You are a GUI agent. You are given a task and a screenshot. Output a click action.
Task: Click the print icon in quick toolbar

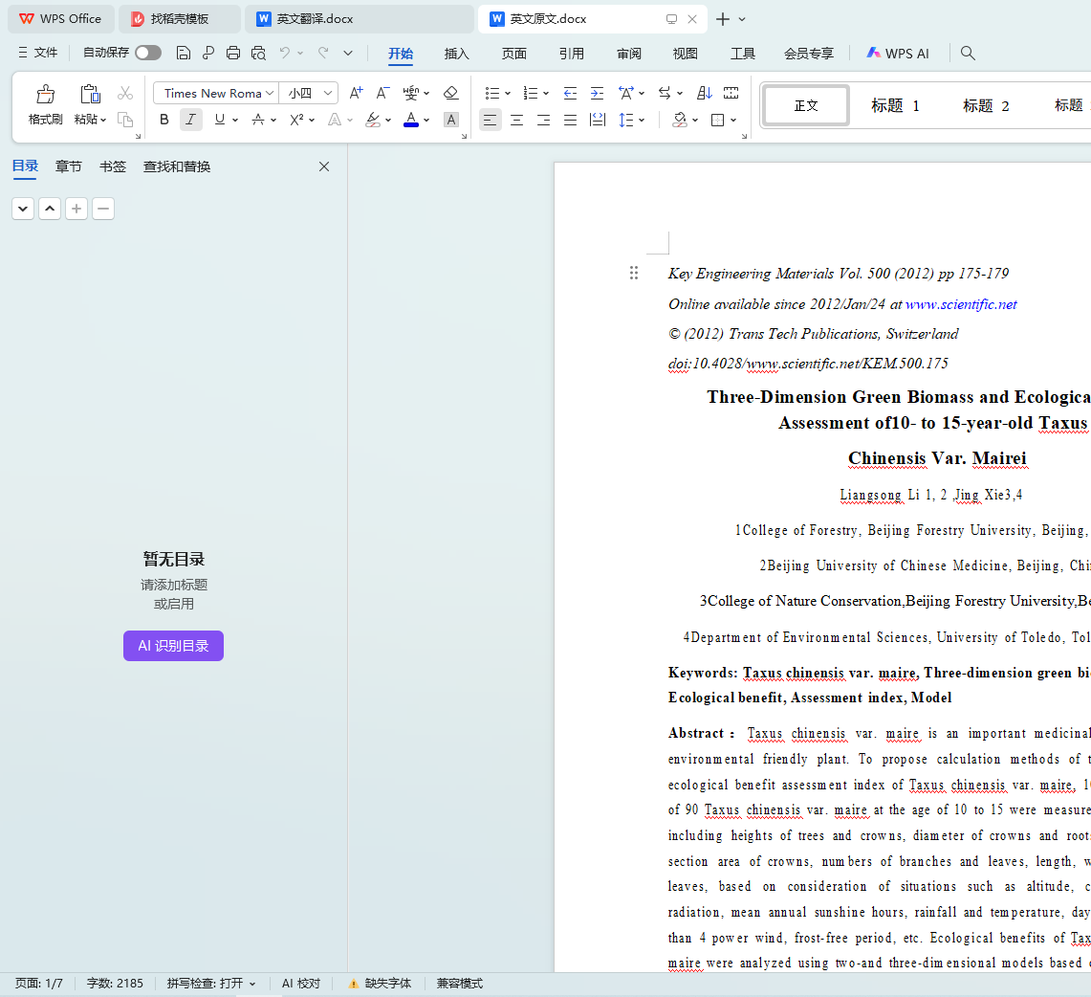pyautogui.click(x=233, y=54)
